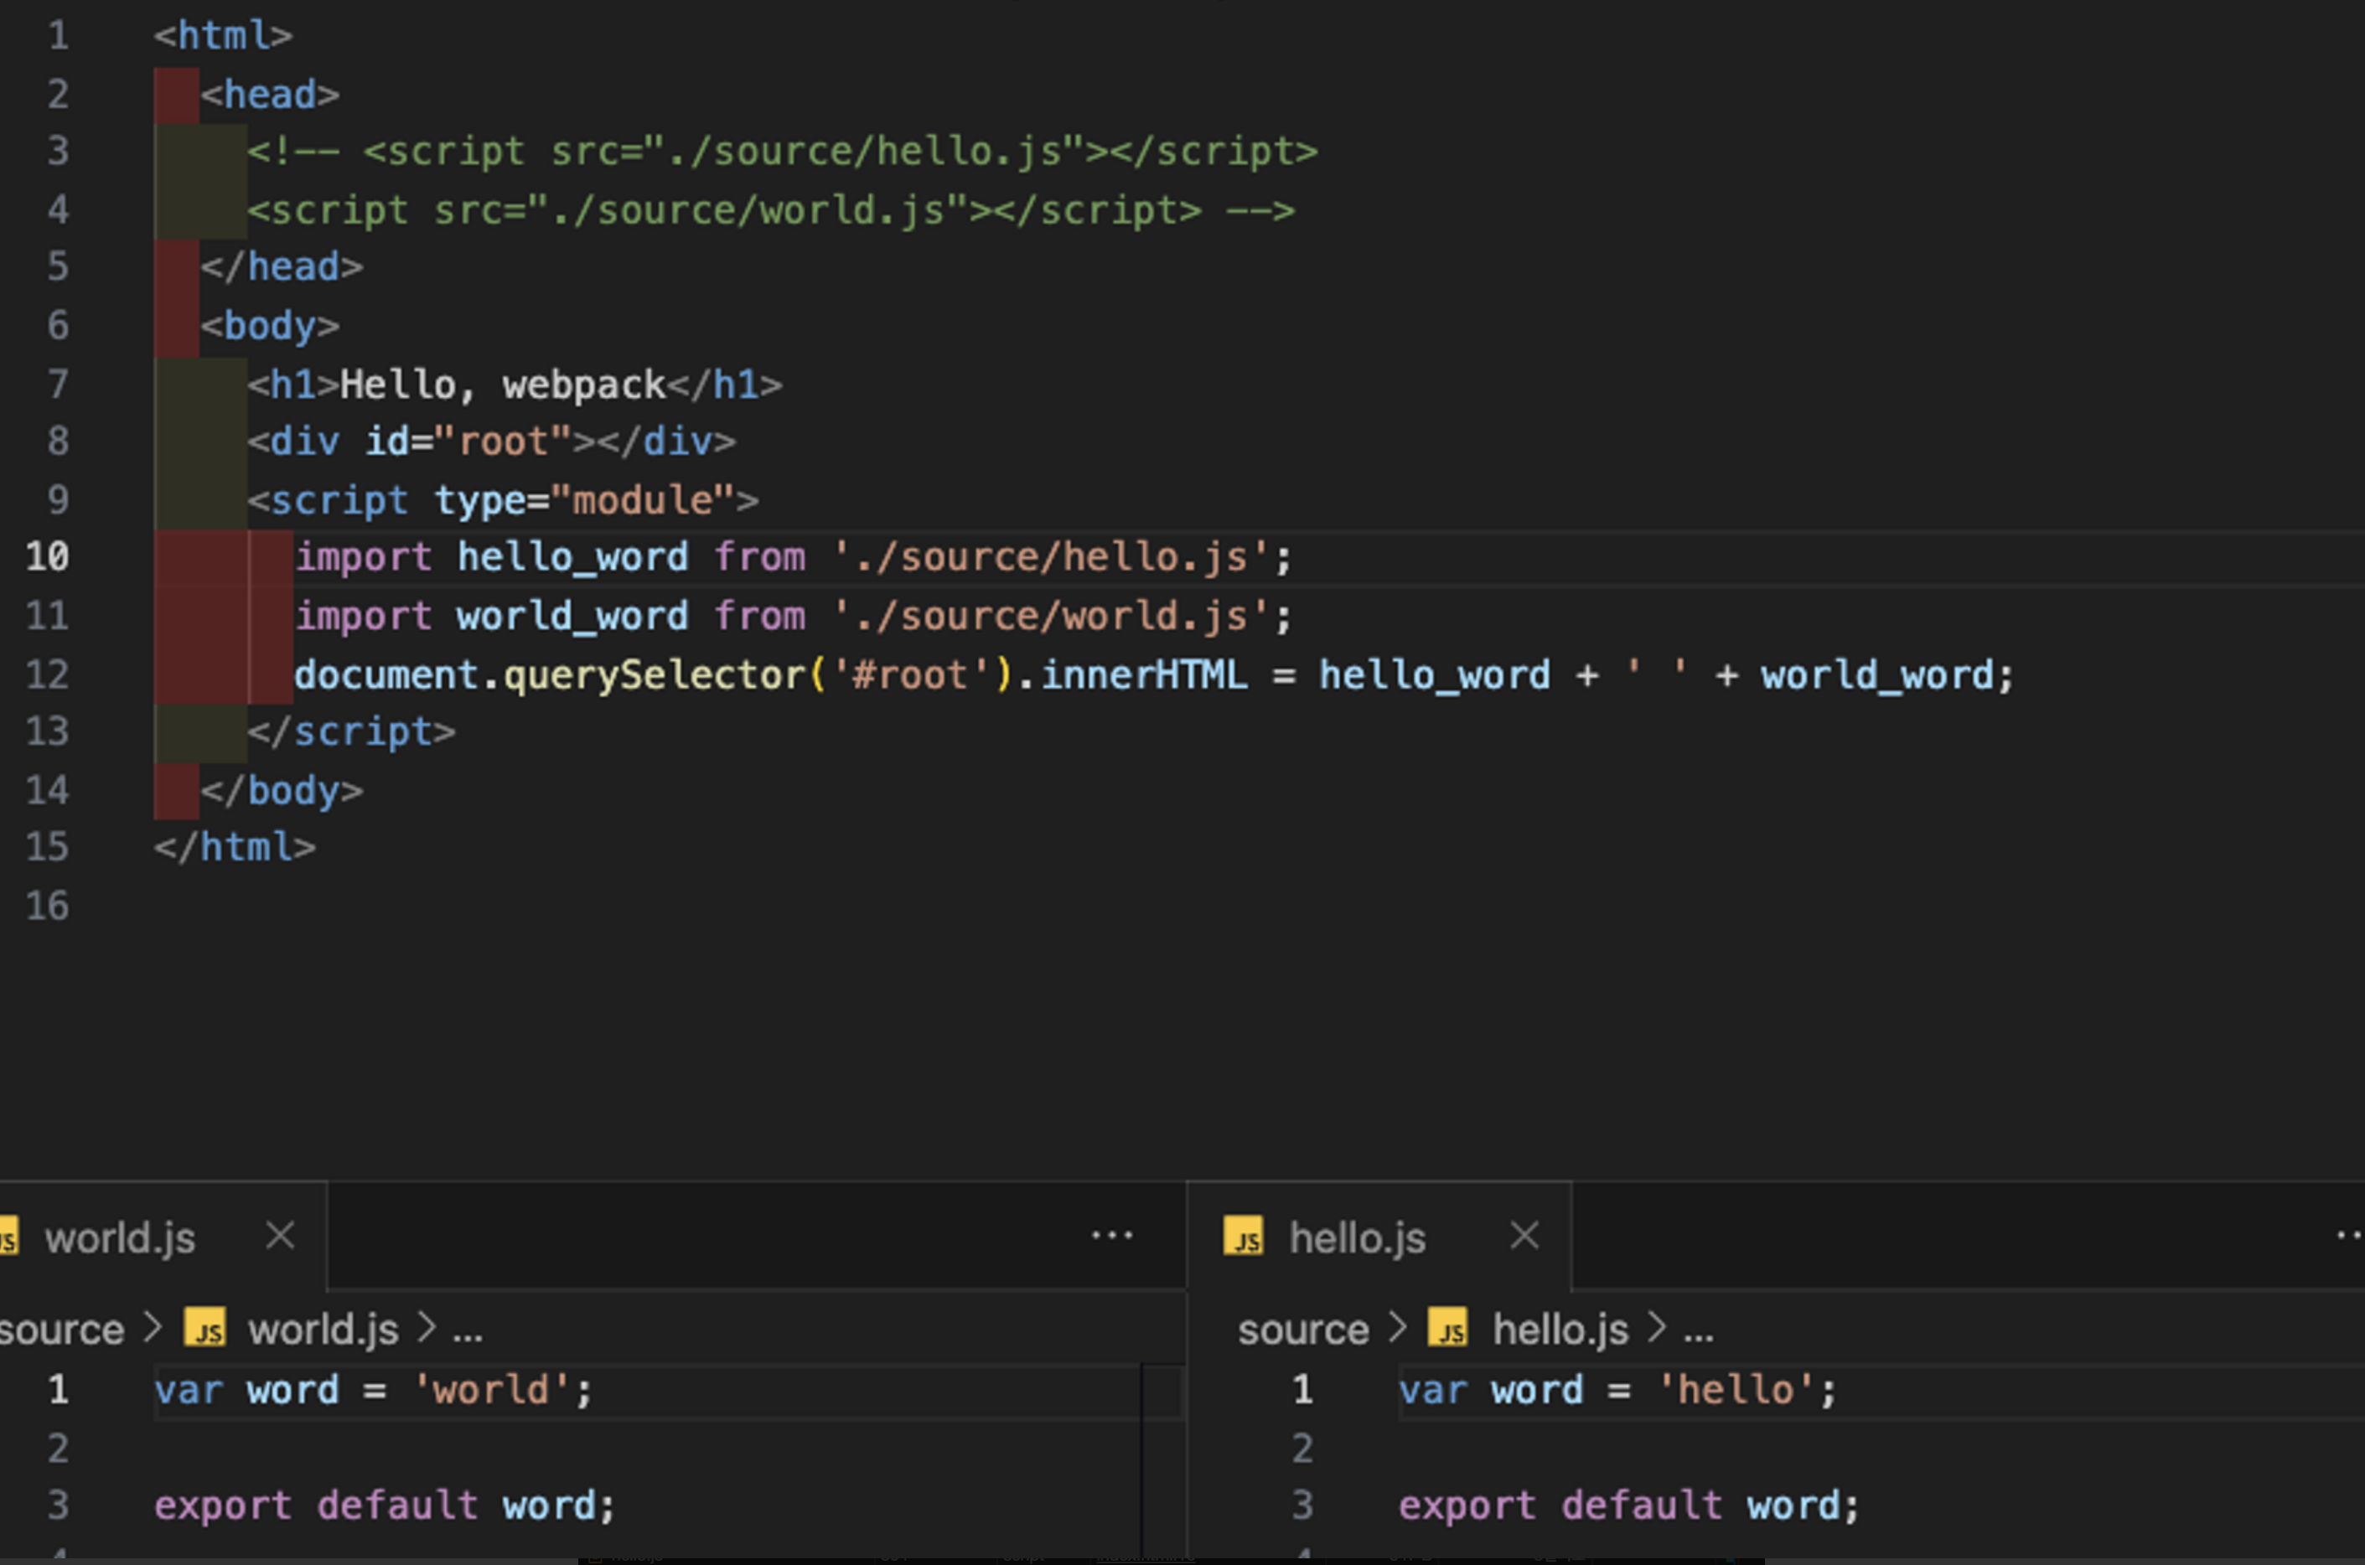Close the world.js tab
This screenshot has height=1565, width=2365.
pos(281,1236)
